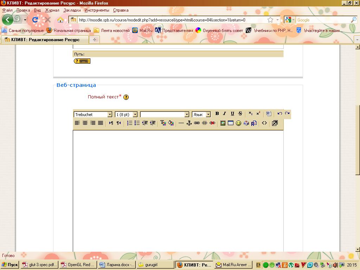
Task: Click the Google search field
Action: pos(323,20)
